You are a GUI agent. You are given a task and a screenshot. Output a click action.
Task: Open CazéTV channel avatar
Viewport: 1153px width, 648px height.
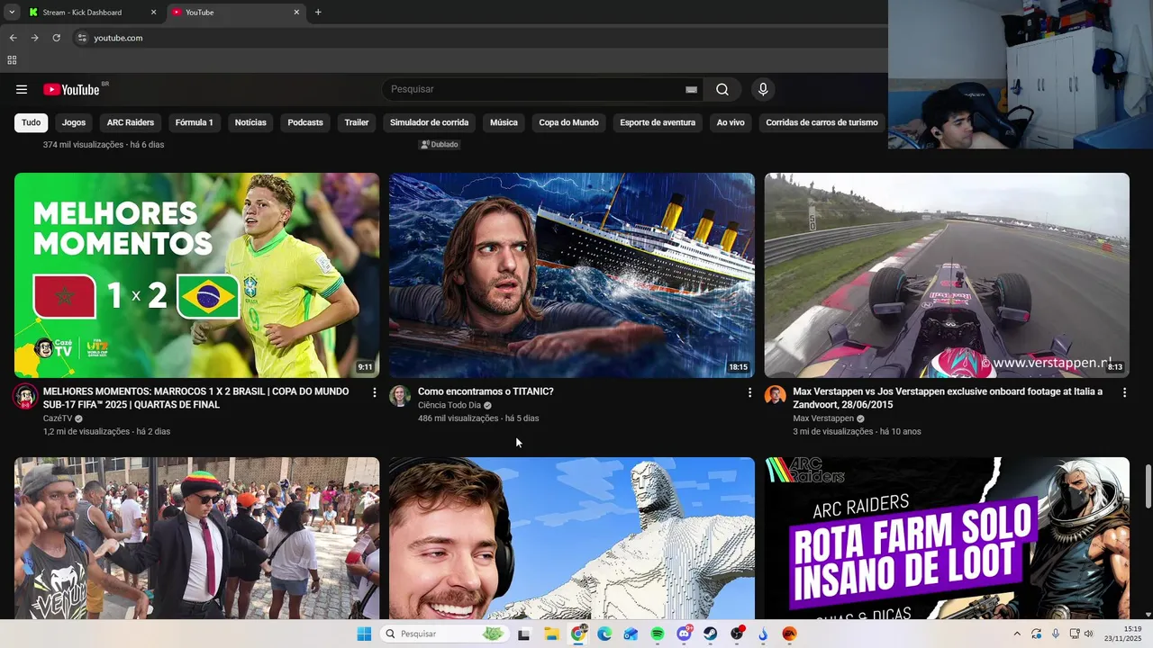[25, 396]
